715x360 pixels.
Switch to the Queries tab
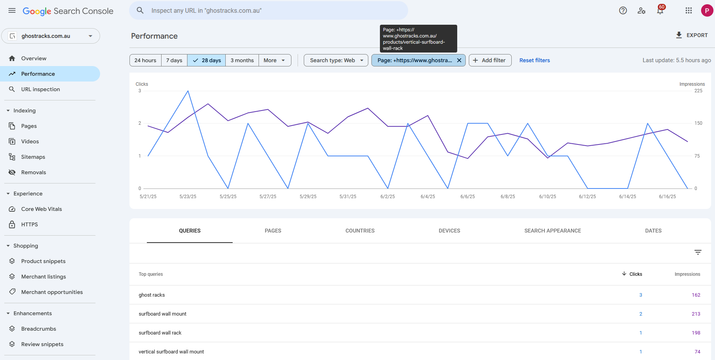[190, 231]
